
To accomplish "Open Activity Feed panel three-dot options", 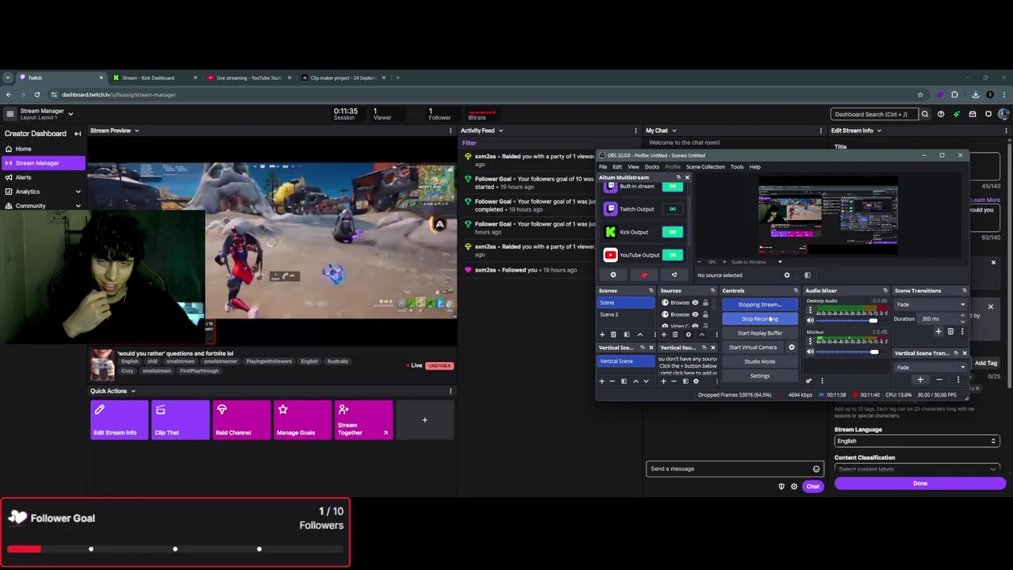I will (635, 131).
